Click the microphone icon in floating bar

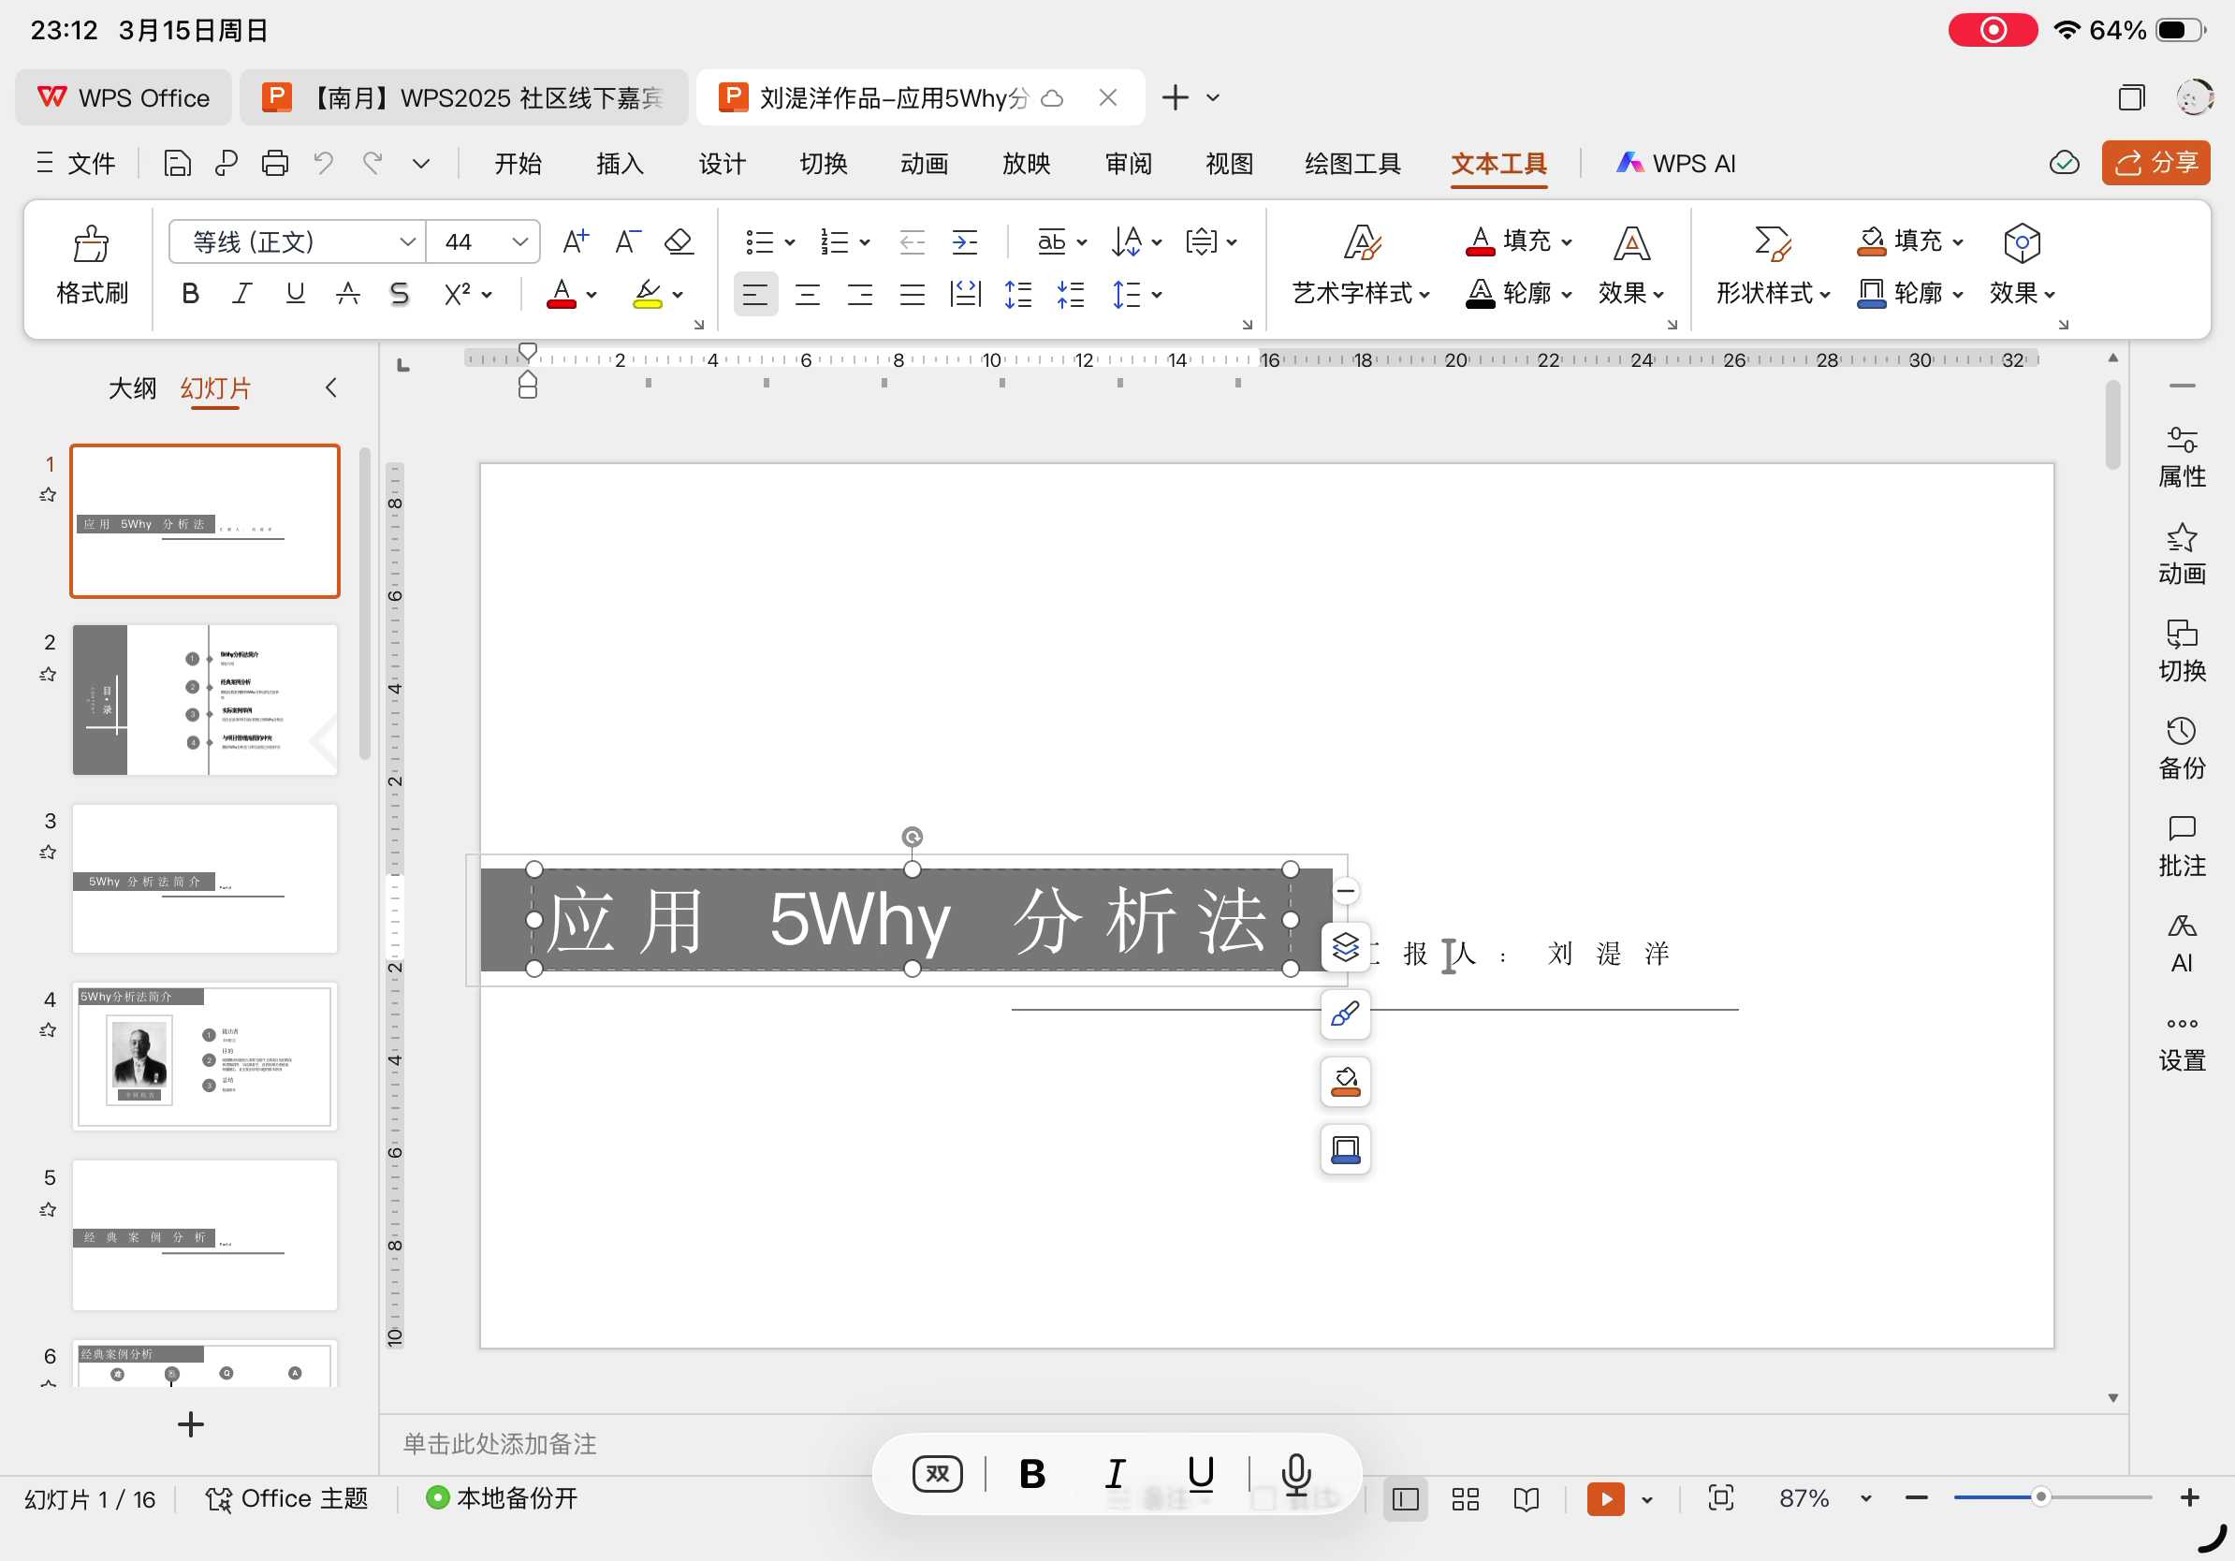pos(1295,1473)
